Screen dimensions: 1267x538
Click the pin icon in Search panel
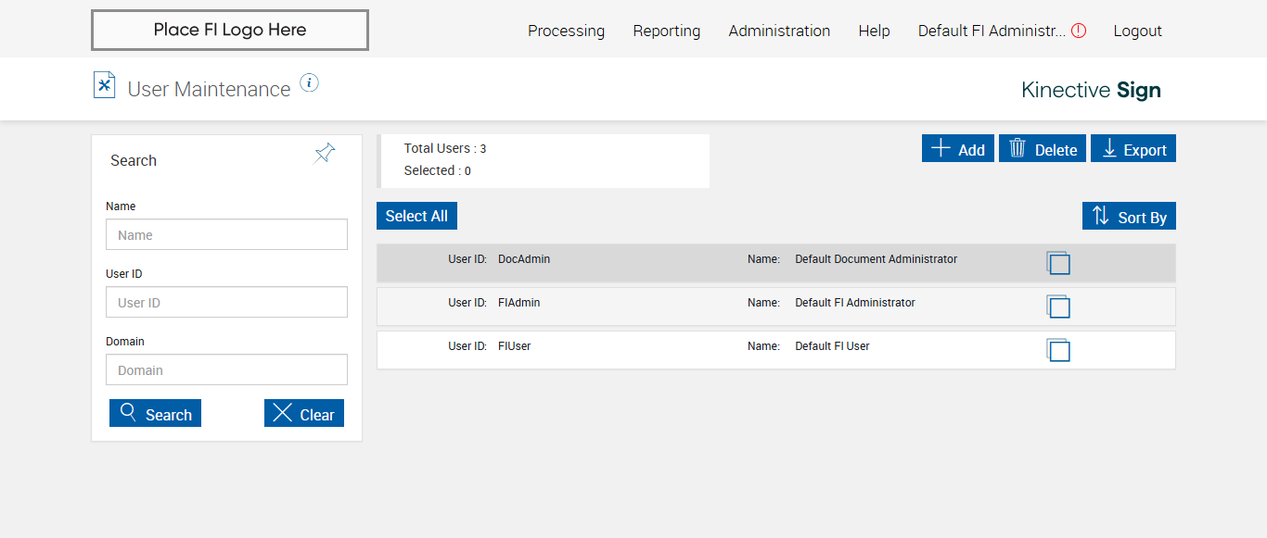tap(325, 153)
